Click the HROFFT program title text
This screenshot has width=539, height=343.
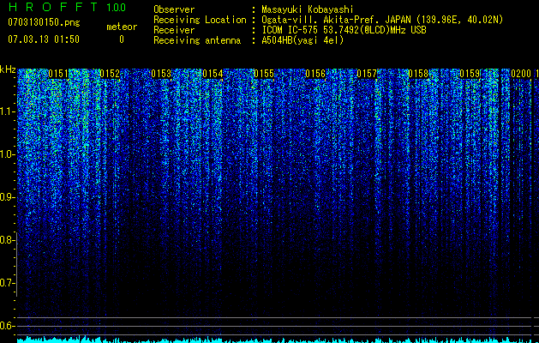coord(53,7)
